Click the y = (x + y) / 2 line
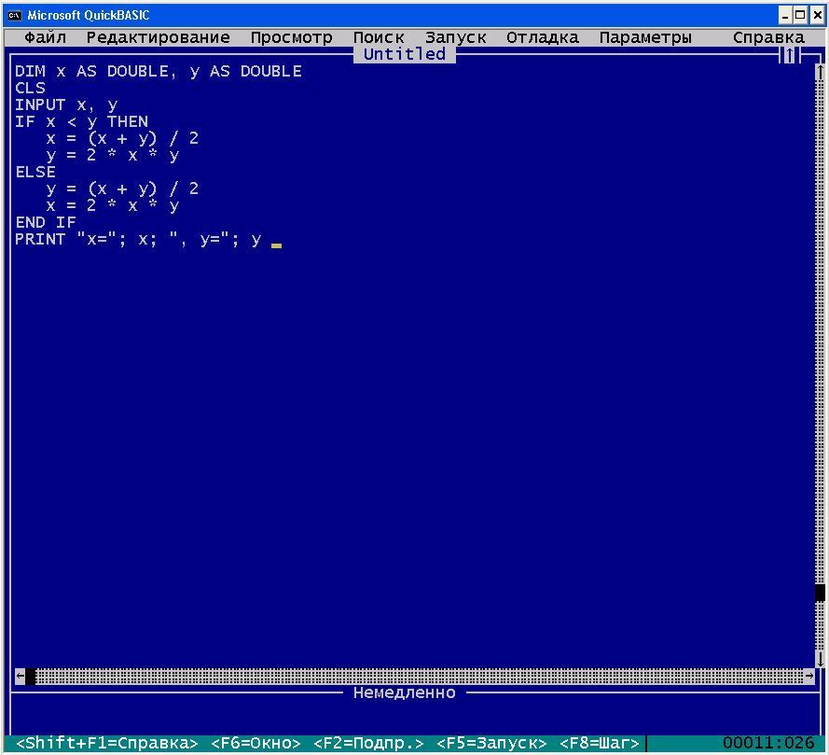Screen dimensions: 829x755 [x=122, y=189]
